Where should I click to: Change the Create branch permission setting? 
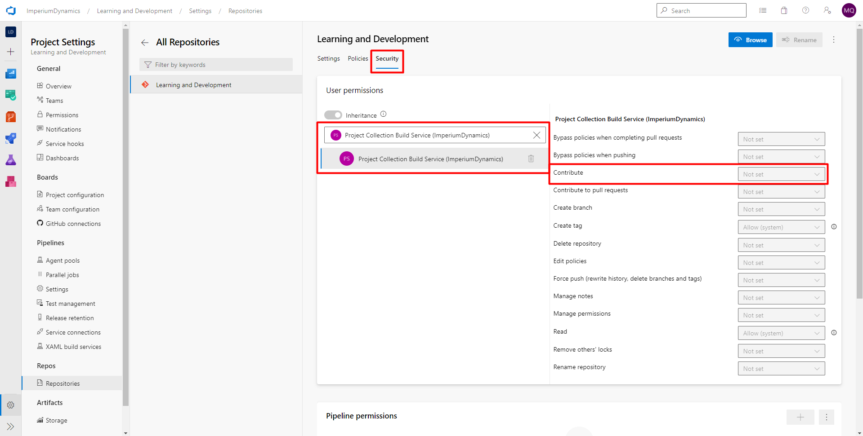tap(781, 209)
